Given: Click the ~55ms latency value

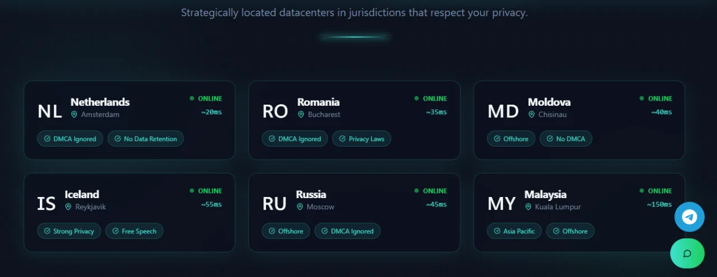Looking at the screenshot, I should [212, 204].
